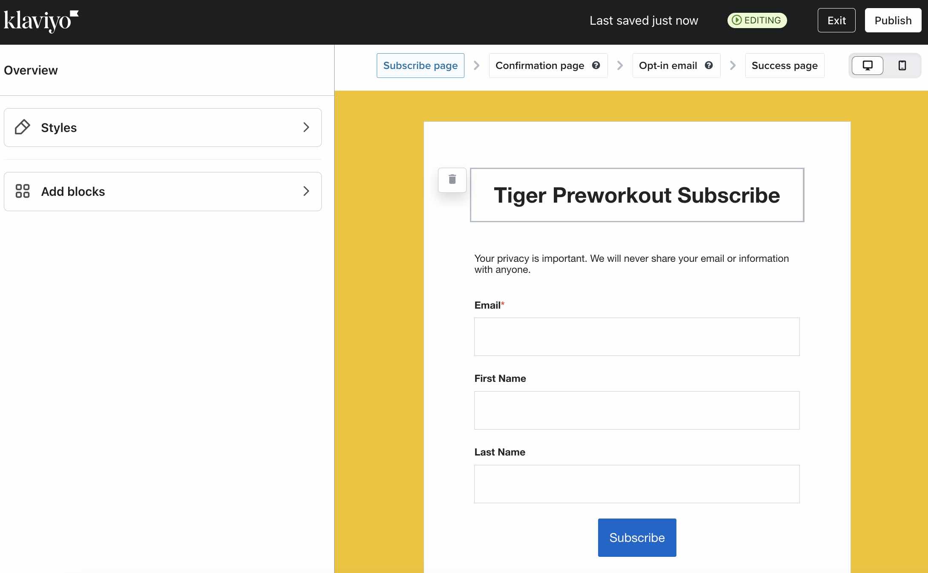
Task: Expand the Add blocks panel
Action: pyautogui.click(x=163, y=191)
